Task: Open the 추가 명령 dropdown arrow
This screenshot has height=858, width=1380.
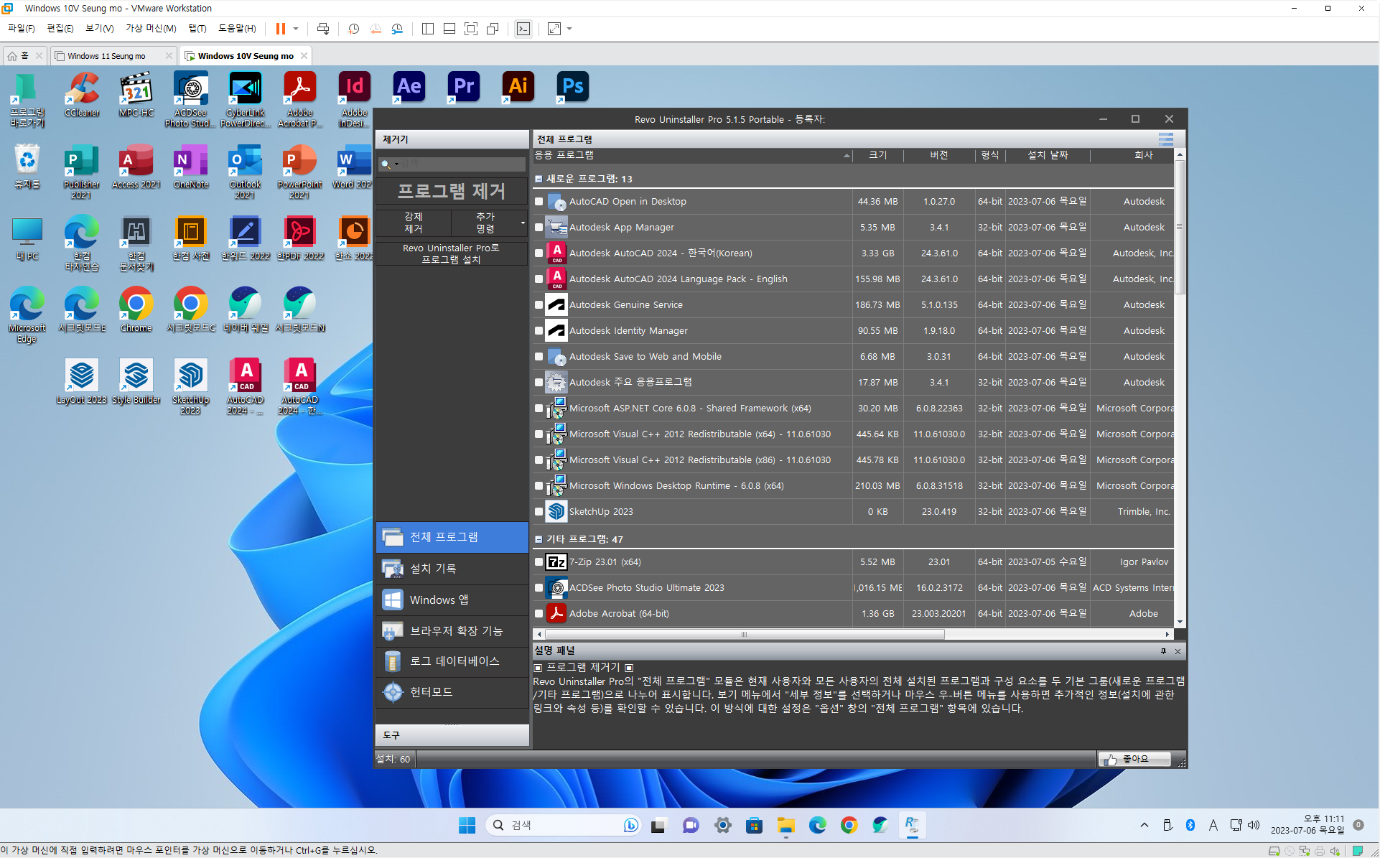Action: click(523, 223)
